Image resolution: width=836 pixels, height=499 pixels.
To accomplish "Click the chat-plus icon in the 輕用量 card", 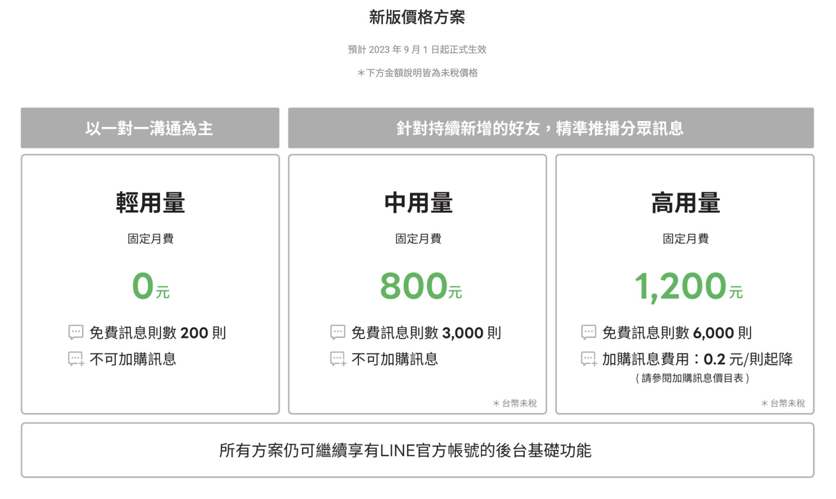I will 76,359.
